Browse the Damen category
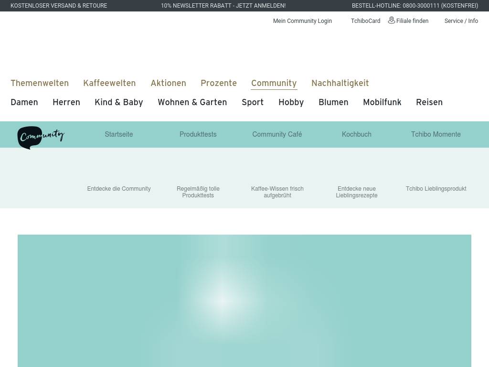Screen dimensions: 489x367 point(24,102)
